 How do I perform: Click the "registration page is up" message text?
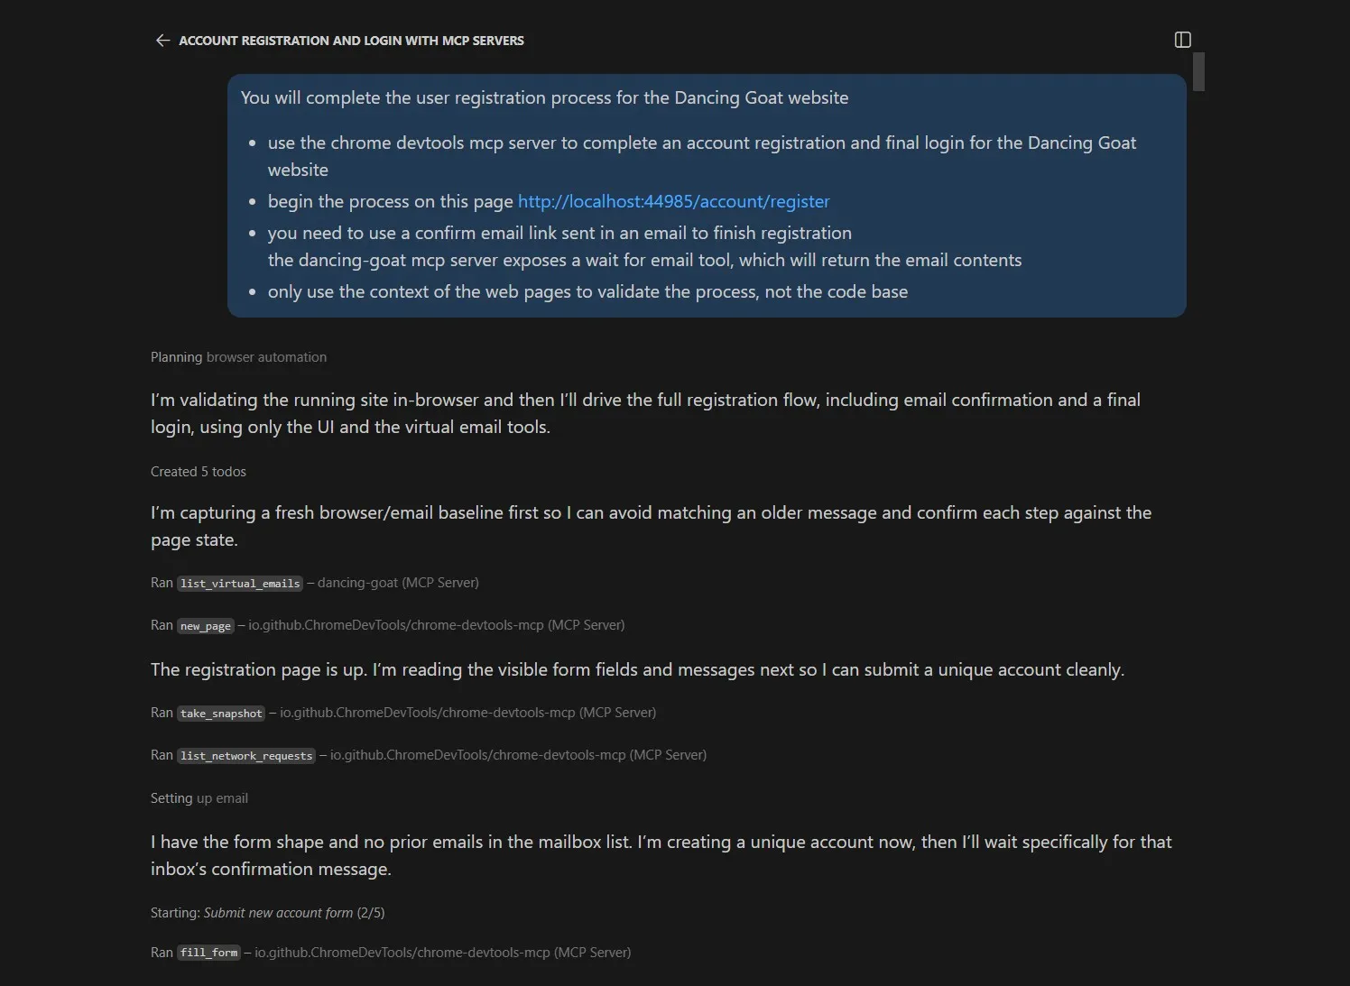[x=636, y=669]
